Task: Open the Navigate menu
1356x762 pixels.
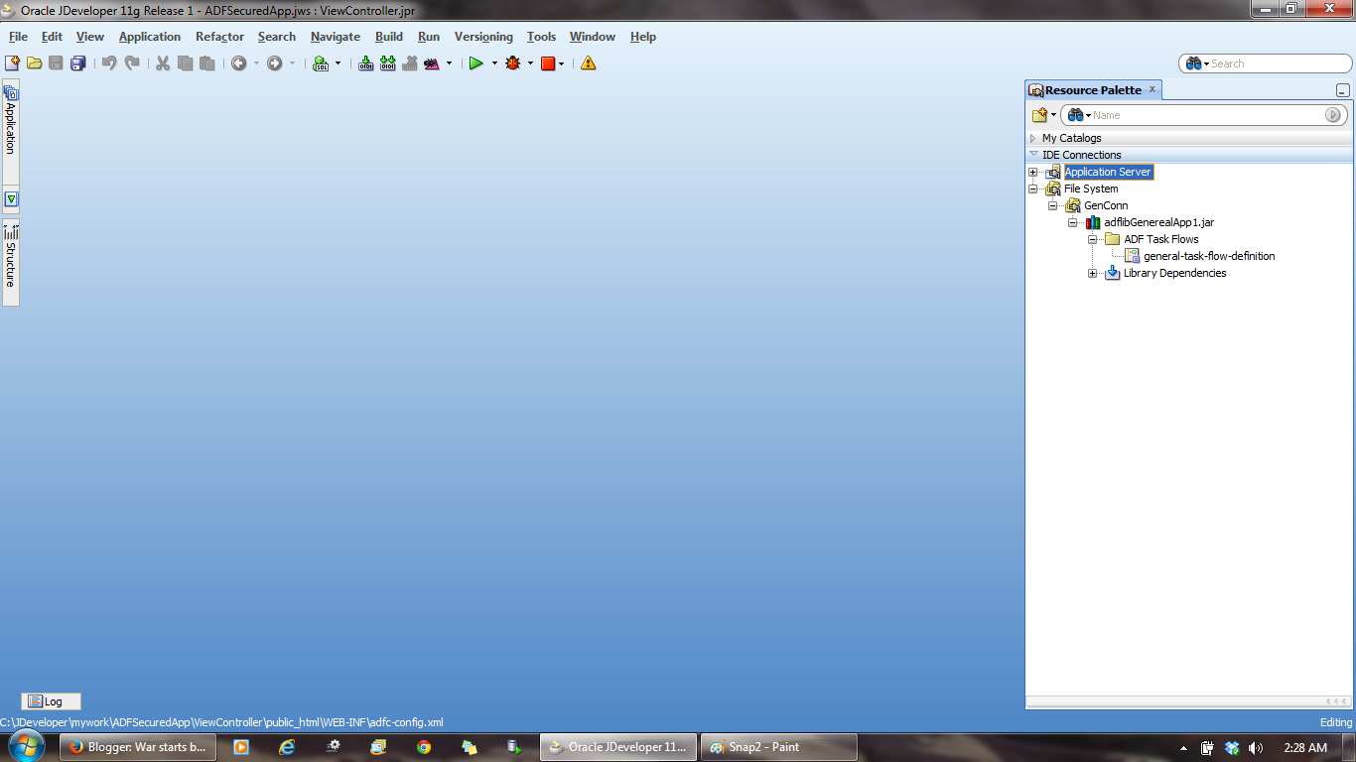Action: tap(336, 37)
